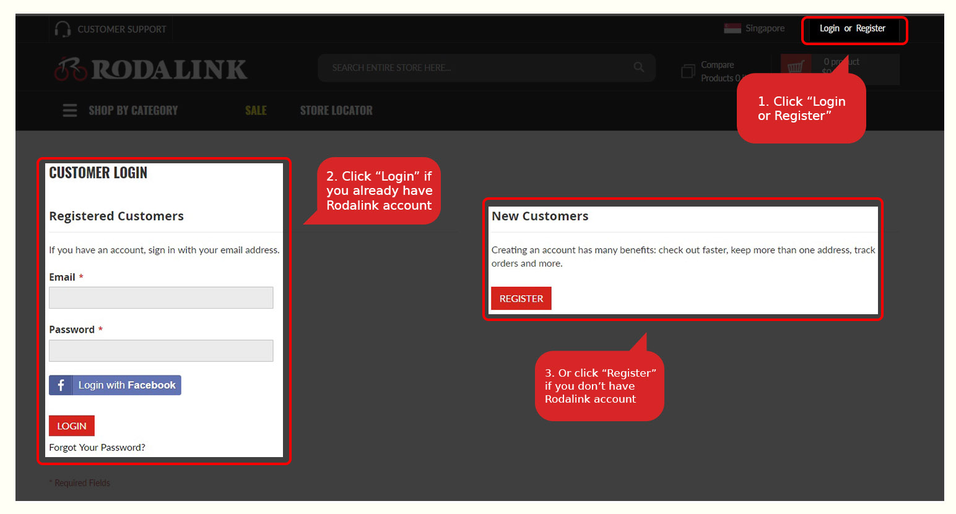Go to the Store Locator page
Viewport: 956px width, 514px height.
336,111
